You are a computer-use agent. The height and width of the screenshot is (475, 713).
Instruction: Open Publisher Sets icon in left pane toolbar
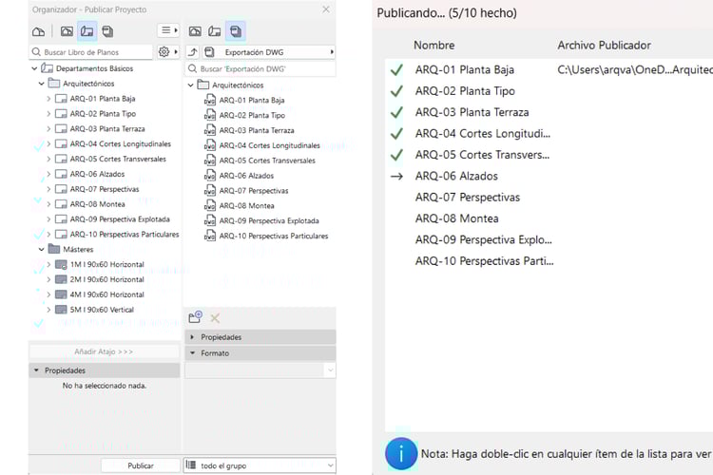click(x=107, y=31)
